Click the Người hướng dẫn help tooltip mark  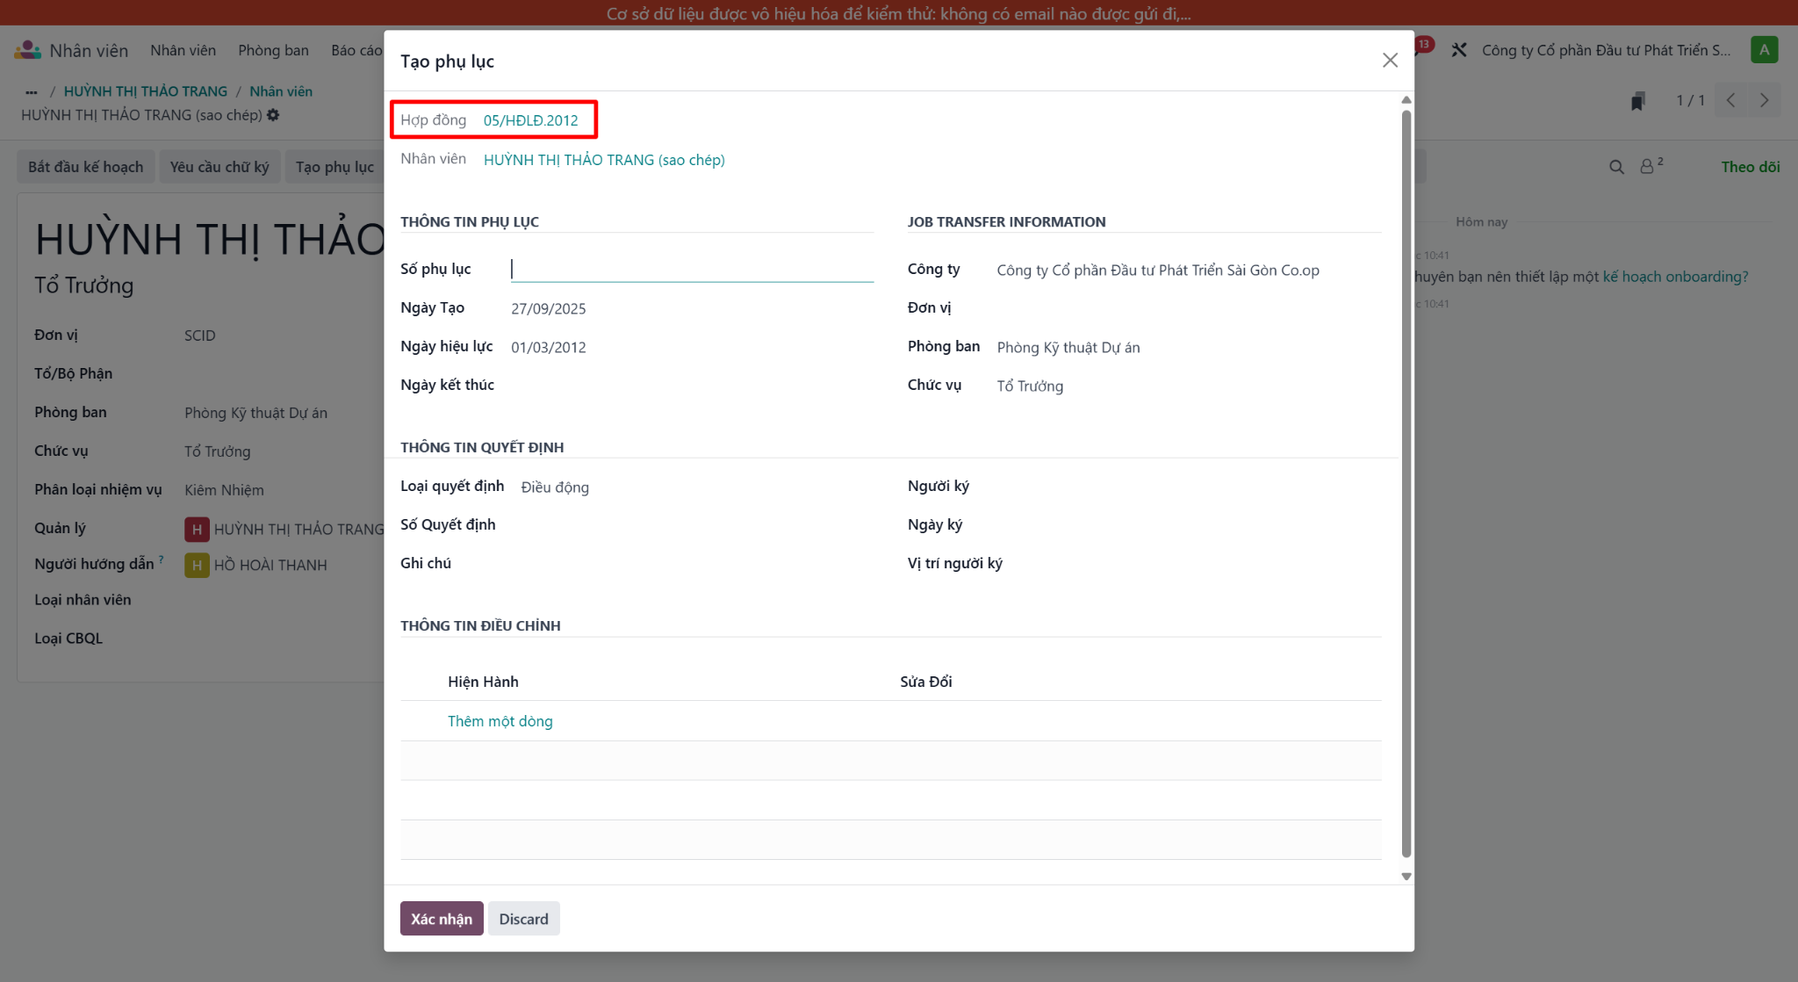click(x=161, y=559)
